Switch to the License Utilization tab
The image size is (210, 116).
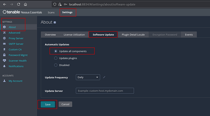[x=74, y=35]
